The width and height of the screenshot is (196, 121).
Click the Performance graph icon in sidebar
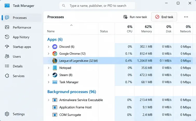7,27
